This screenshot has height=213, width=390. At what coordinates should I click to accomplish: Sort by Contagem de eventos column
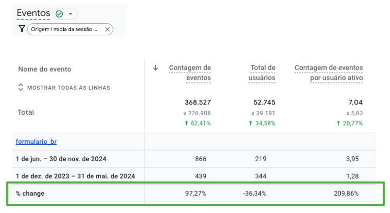190,73
